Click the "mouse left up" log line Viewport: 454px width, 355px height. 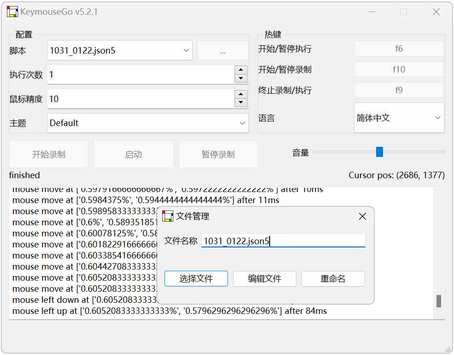click(x=170, y=311)
